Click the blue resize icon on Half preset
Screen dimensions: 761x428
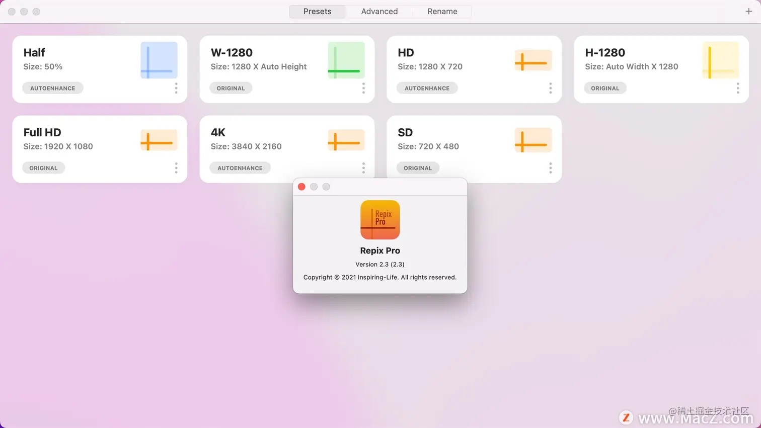pos(159,60)
